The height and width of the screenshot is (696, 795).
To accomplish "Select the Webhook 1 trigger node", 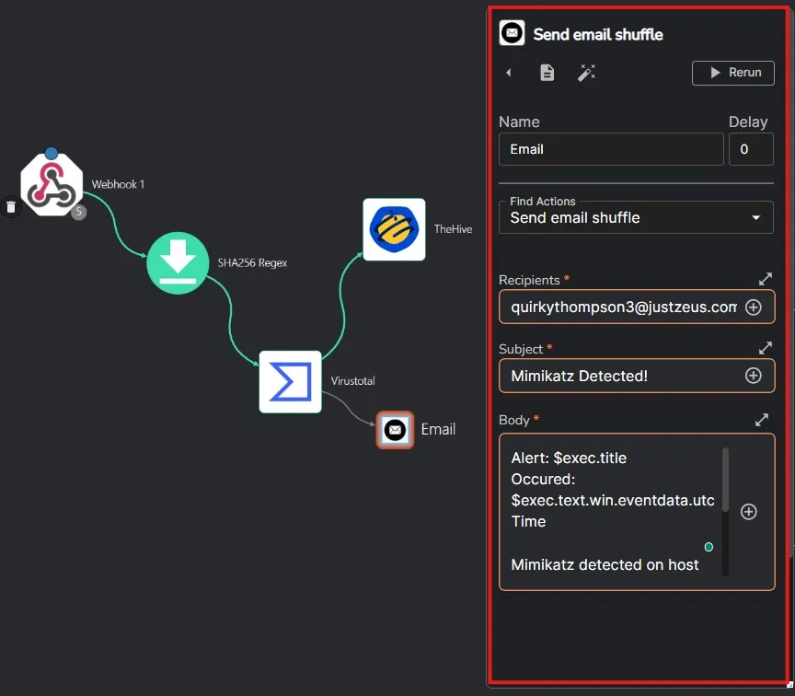I will (x=52, y=185).
